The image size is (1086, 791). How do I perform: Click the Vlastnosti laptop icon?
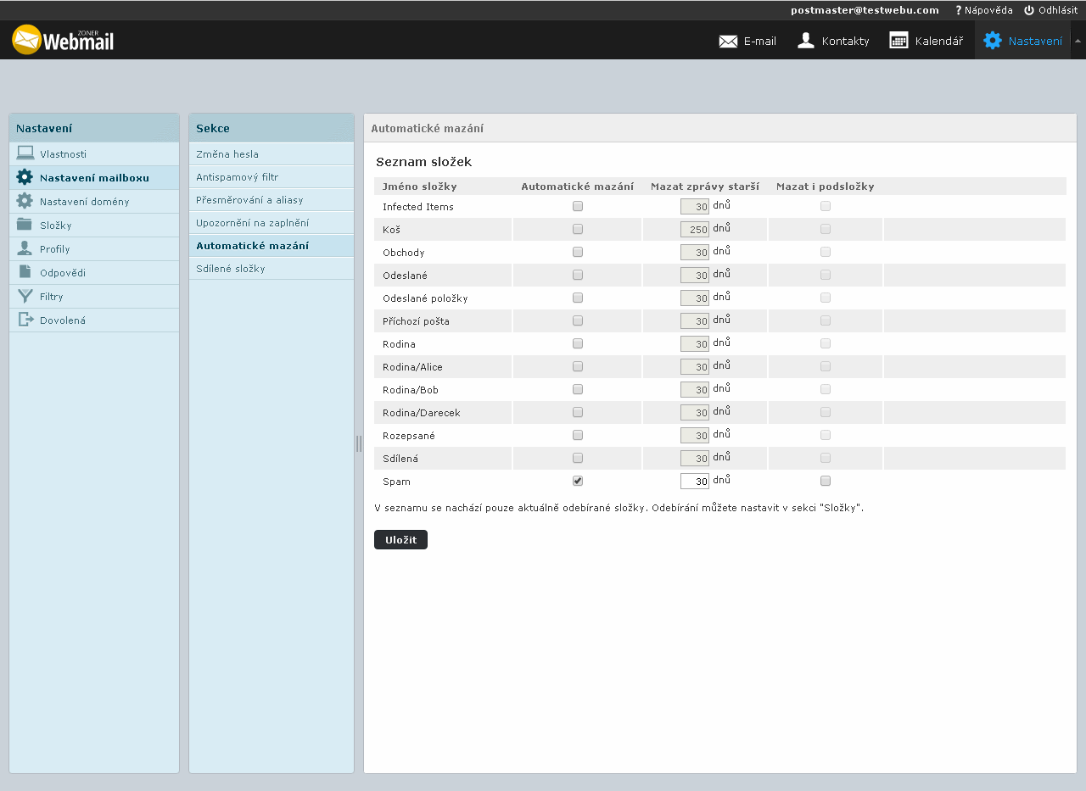pyautogui.click(x=25, y=153)
